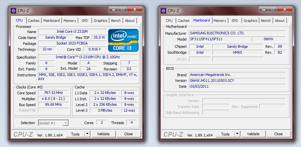The height and width of the screenshot is (147, 301).
Task: Click CPU-Z app icon in right window title bar
Action: [163, 11]
